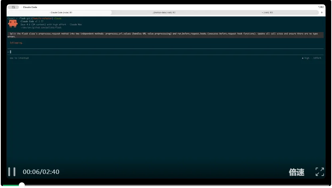Click the high effort indicator dot

303,58
